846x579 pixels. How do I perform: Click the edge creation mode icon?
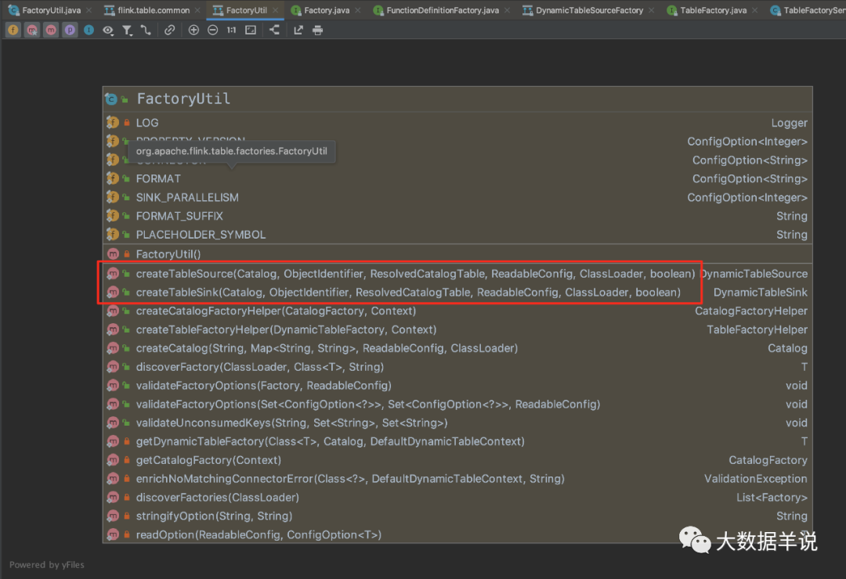click(x=146, y=31)
